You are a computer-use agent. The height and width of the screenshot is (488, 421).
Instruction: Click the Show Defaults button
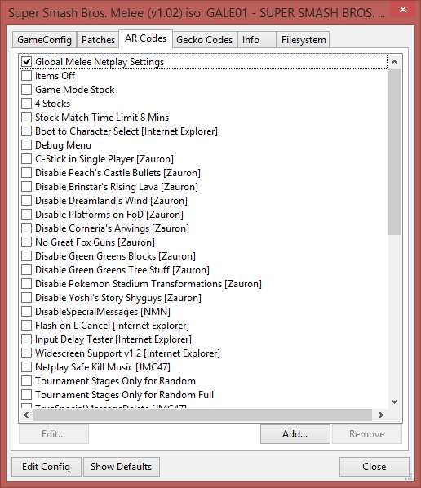(x=122, y=467)
